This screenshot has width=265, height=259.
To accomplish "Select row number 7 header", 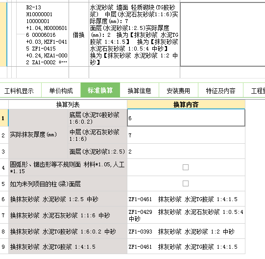I will [3, 215].
